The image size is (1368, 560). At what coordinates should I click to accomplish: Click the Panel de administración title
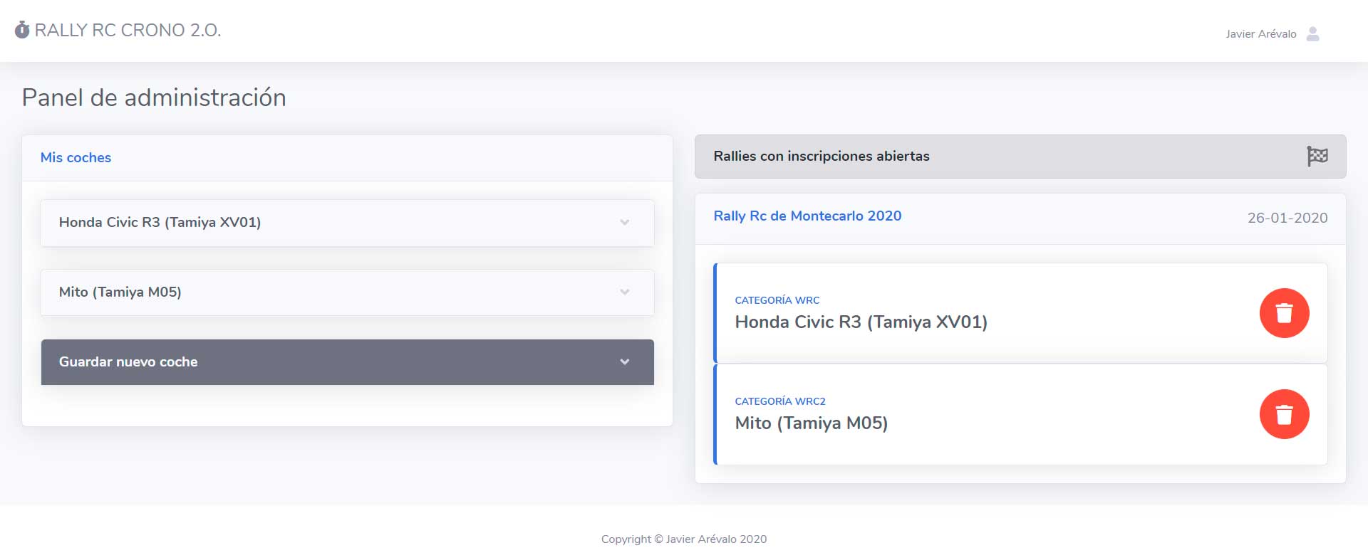pyautogui.click(x=154, y=97)
